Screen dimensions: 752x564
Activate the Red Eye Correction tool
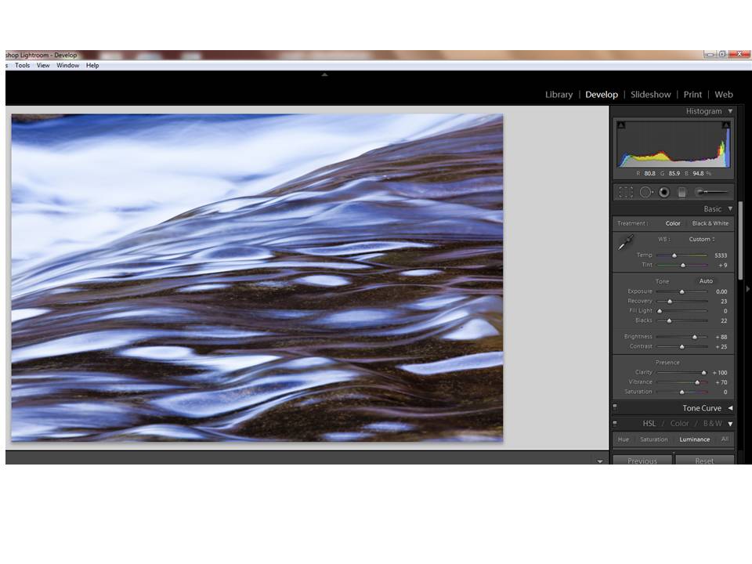pyautogui.click(x=664, y=192)
